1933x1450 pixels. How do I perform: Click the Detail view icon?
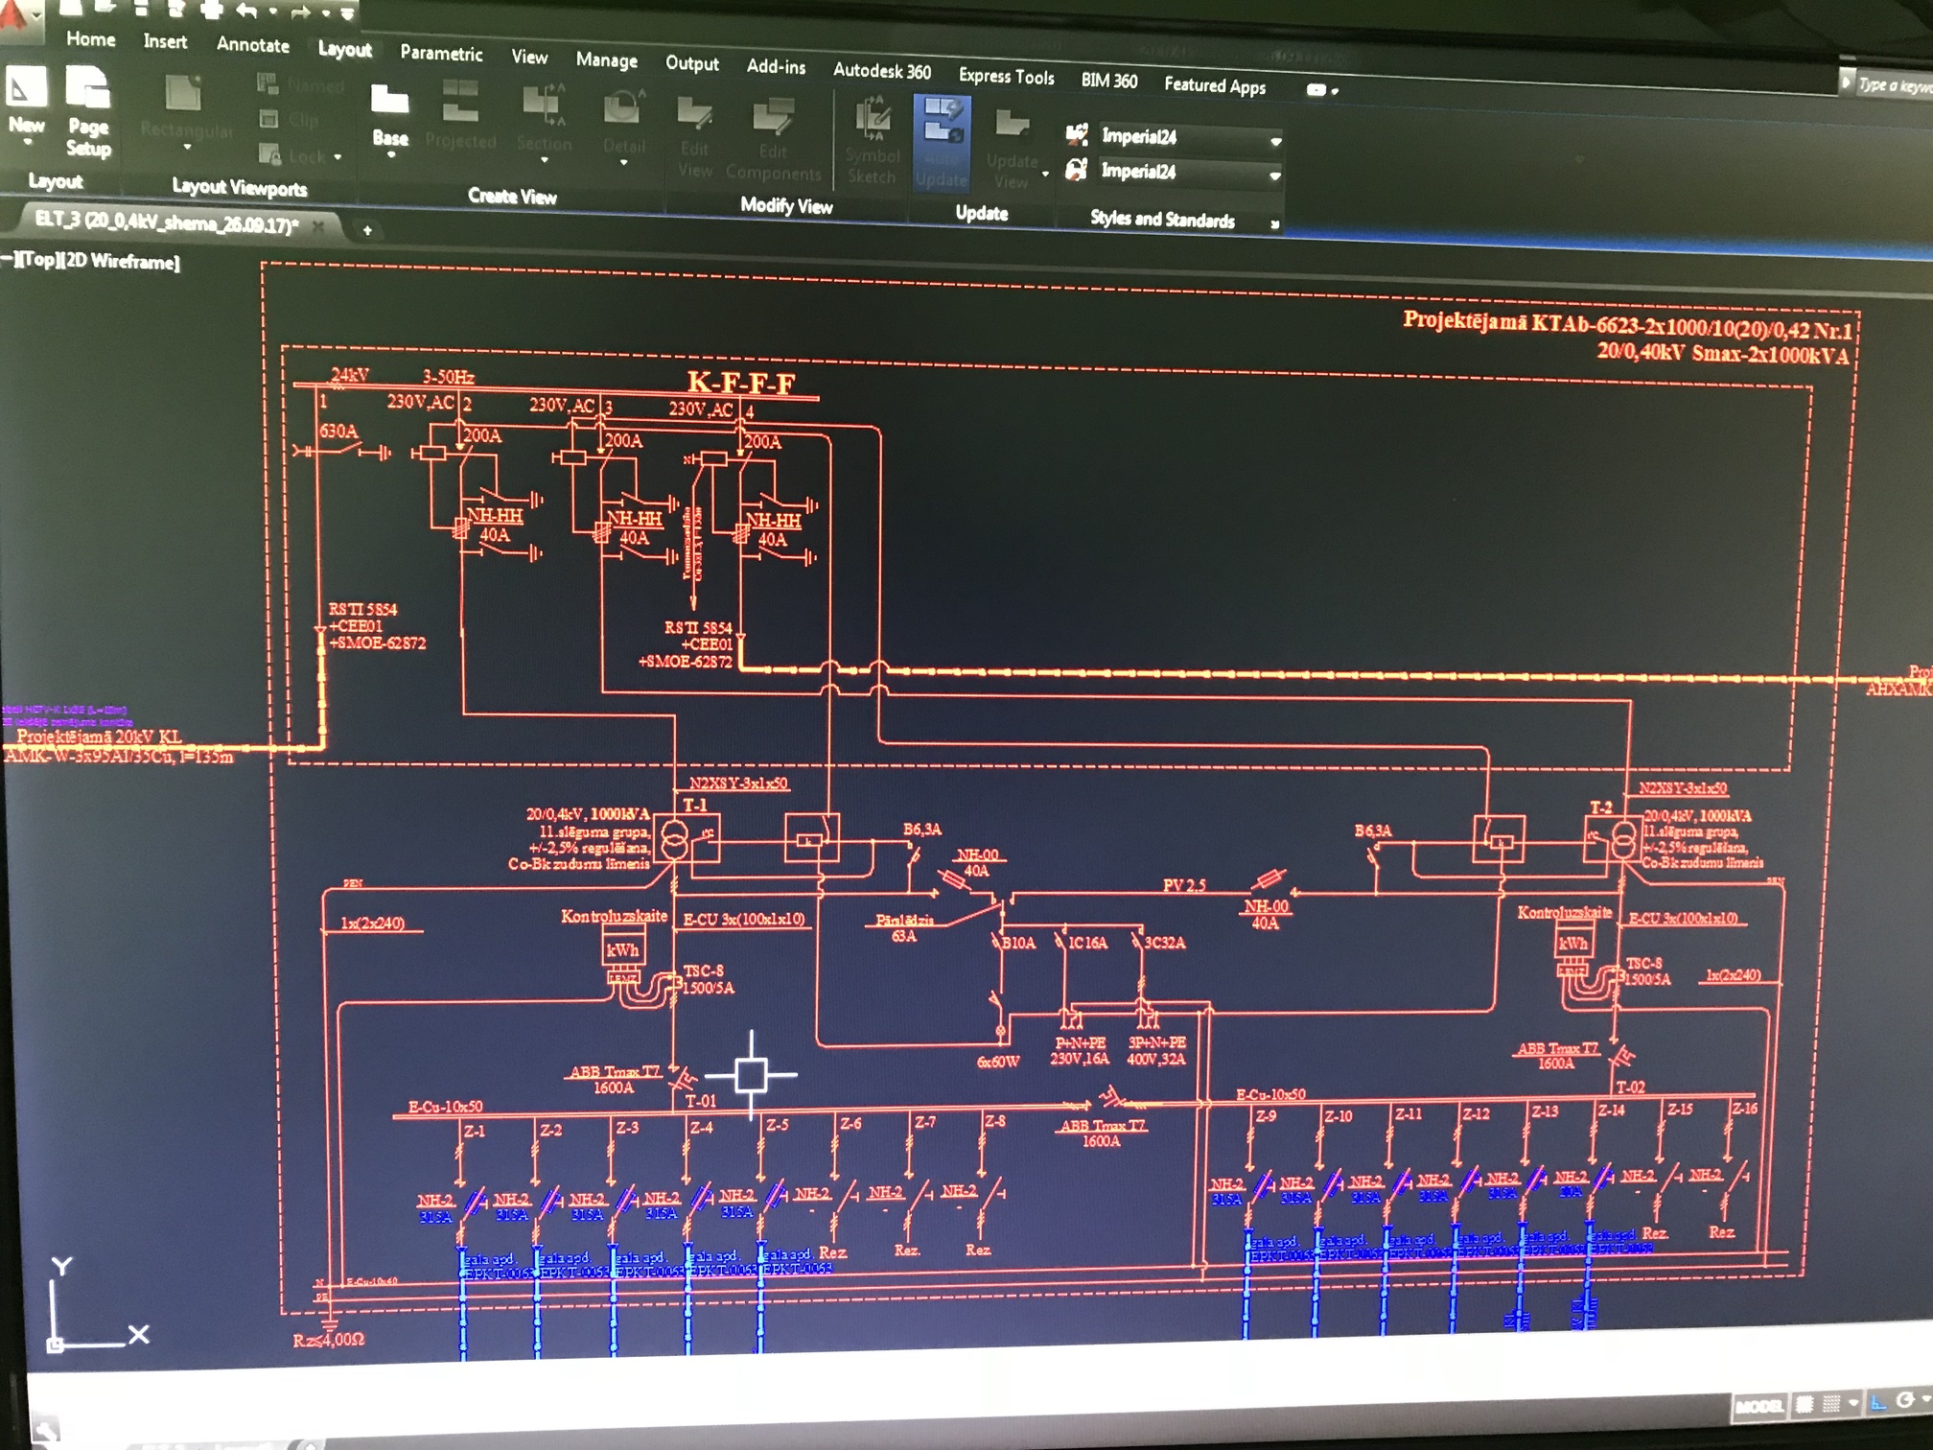point(623,107)
